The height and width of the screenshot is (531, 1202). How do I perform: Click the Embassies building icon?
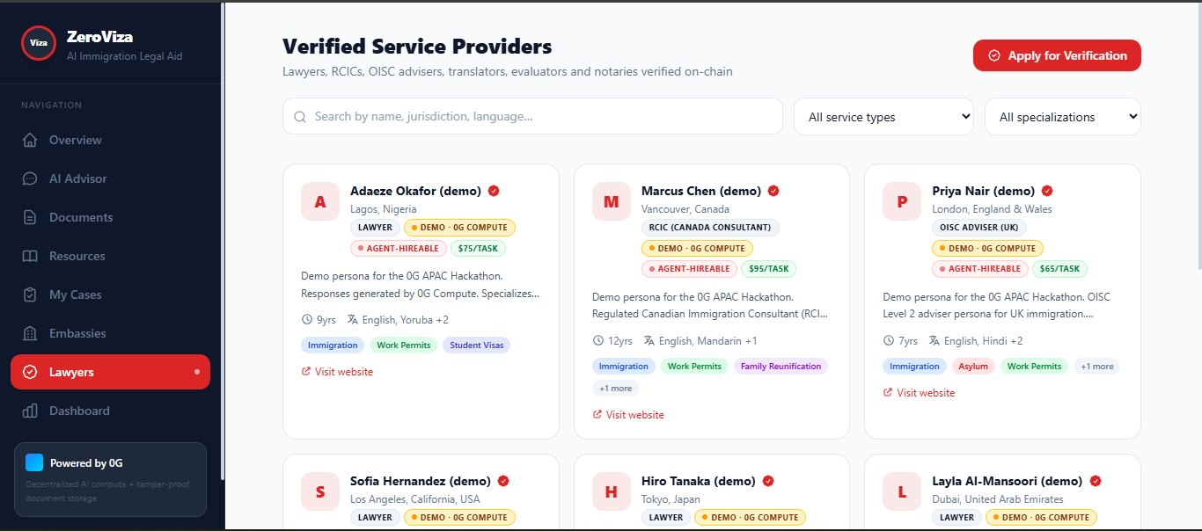[x=30, y=333]
